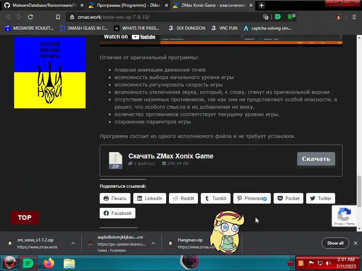Open green chat app in taskbar
362x271 pixels.
[x=28, y=263]
